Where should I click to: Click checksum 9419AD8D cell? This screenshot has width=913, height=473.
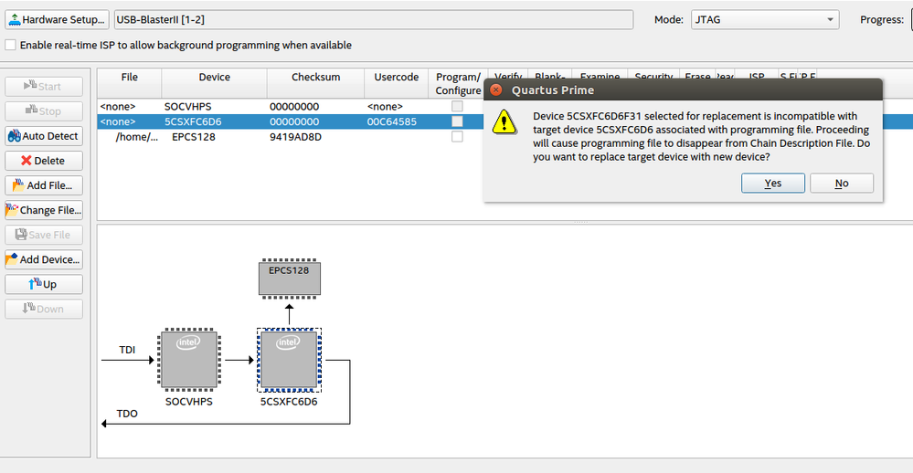point(295,137)
